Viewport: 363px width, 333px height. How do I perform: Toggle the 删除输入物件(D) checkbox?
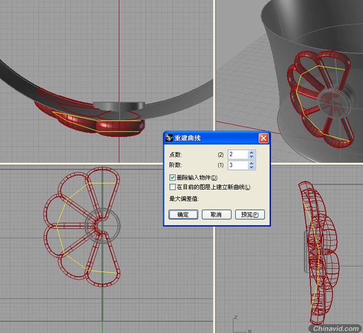point(173,177)
